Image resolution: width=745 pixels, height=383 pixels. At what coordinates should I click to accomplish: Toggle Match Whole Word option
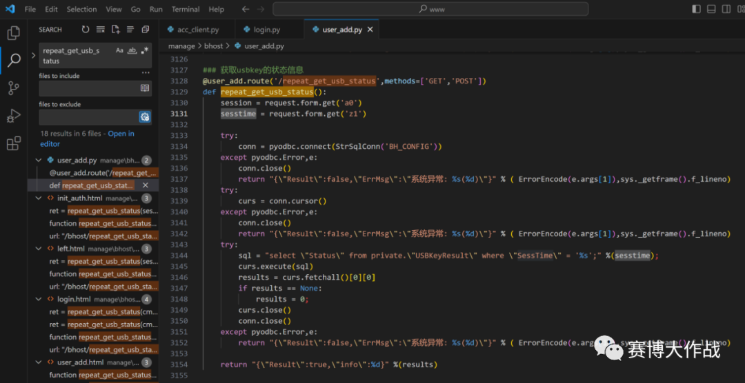(132, 51)
